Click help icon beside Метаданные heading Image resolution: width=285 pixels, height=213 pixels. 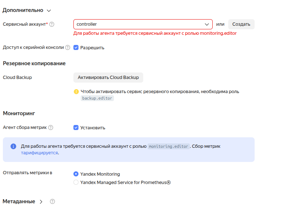(x=52, y=201)
